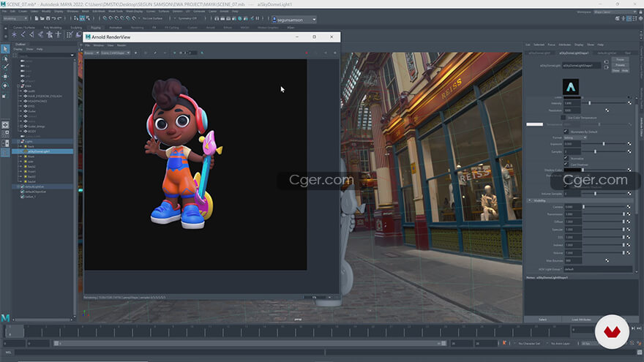The height and width of the screenshot is (362, 644).
Task: Toggle the Outliner layout button in toolbox
Action: point(5,152)
